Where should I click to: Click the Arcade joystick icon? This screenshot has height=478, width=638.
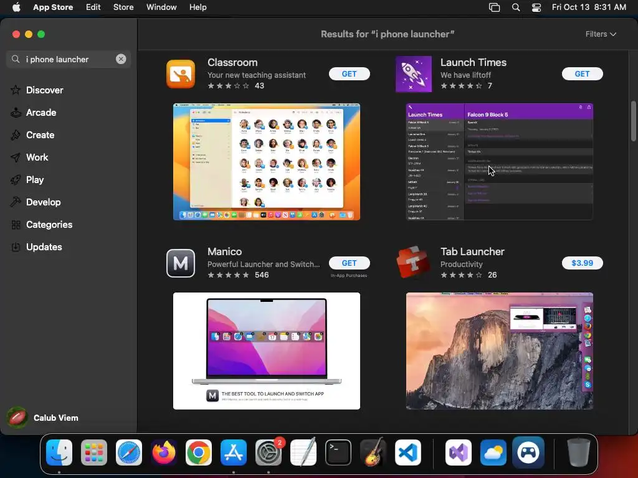(16, 113)
